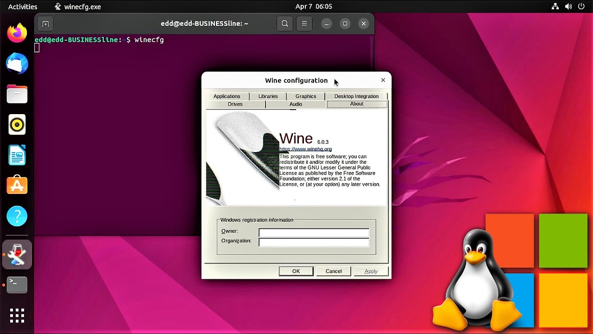The height and width of the screenshot is (334, 593).
Task: Open the Help question mark icon
Action: [17, 216]
